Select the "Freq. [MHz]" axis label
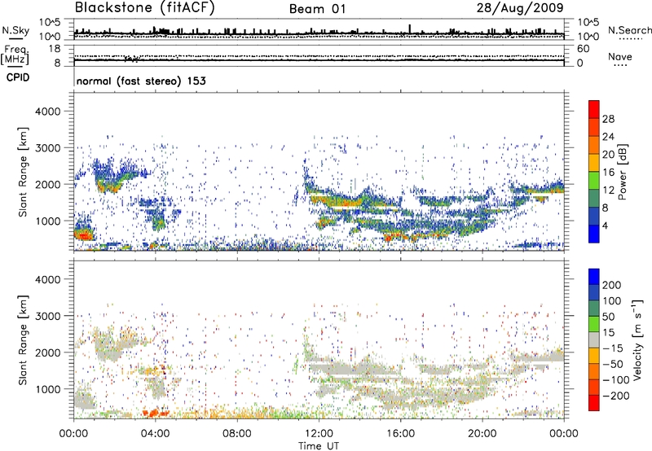The width and height of the screenshot is (652, 451). 15,55
